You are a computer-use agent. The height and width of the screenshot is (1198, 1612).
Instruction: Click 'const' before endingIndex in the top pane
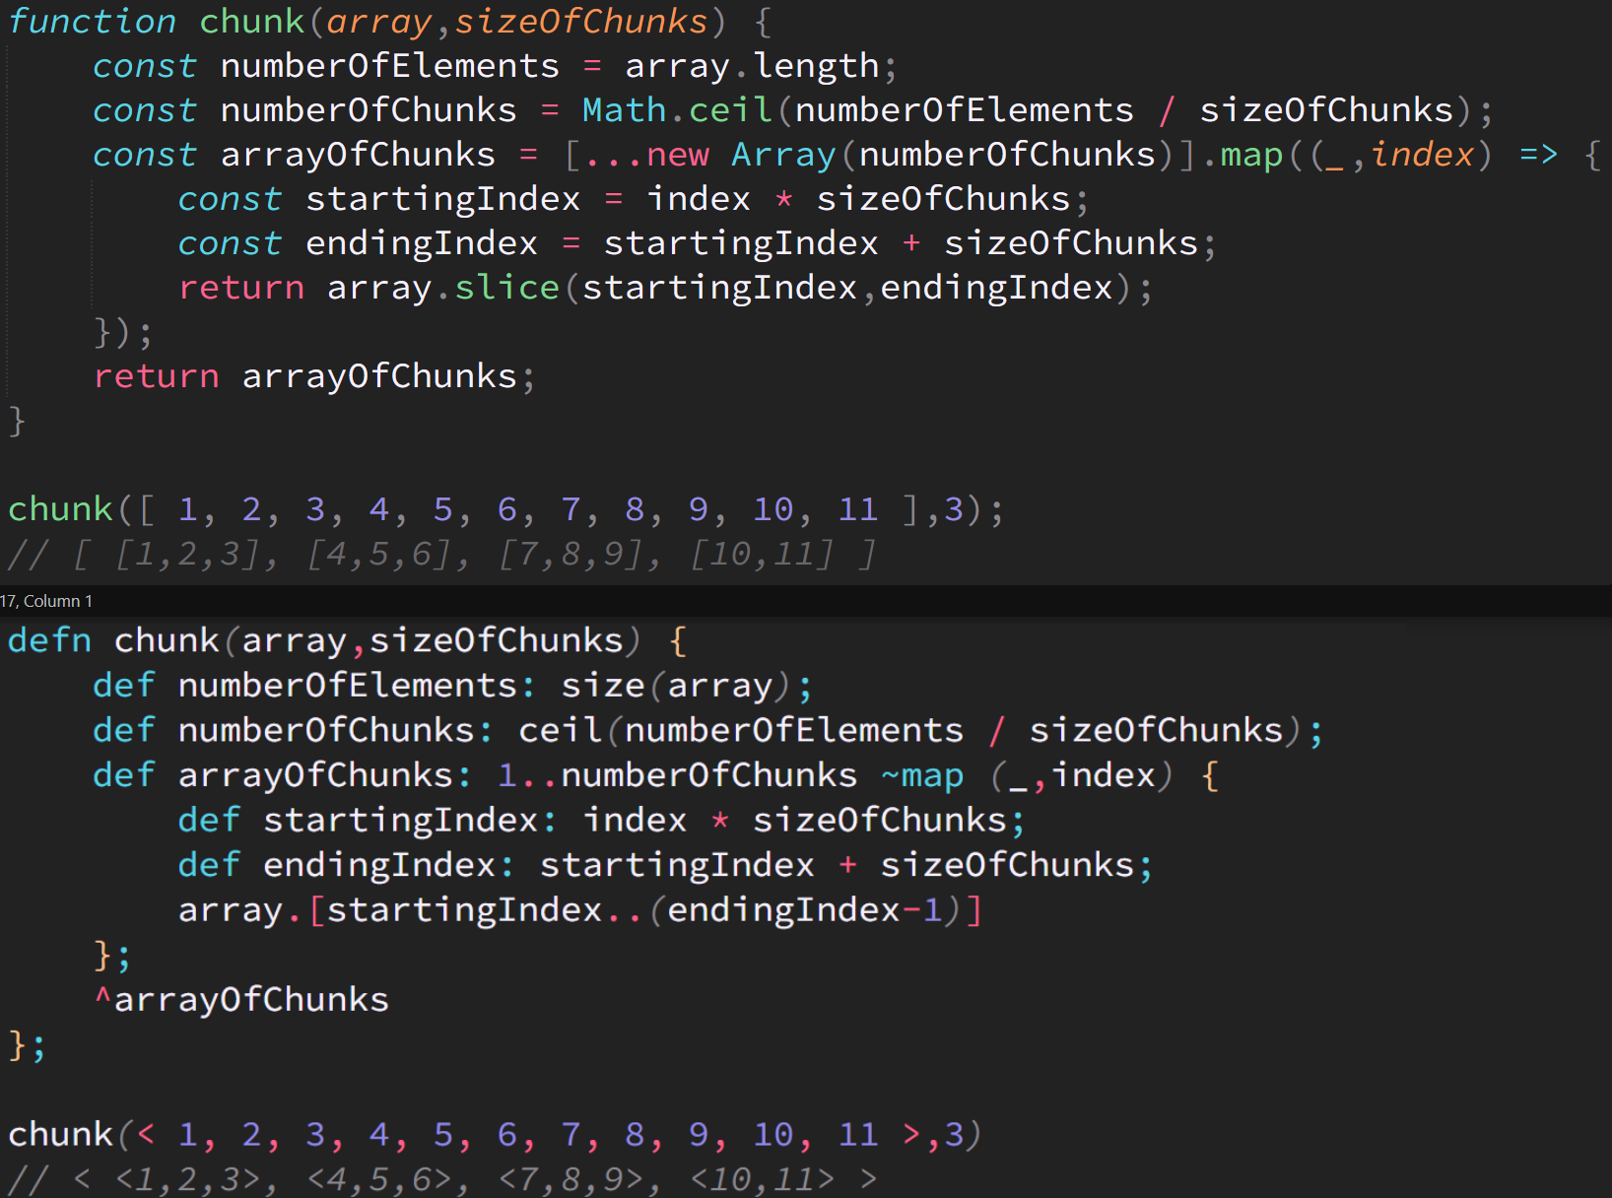[230, 243]
